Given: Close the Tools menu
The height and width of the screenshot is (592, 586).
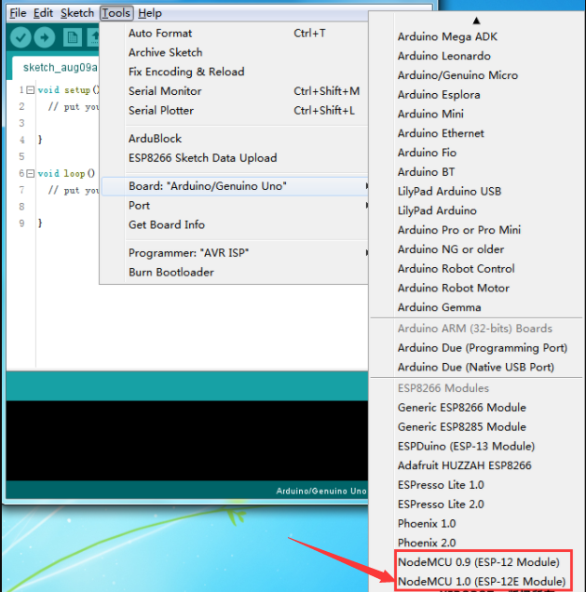Looking at the screenshot, I should pos(116,13).
